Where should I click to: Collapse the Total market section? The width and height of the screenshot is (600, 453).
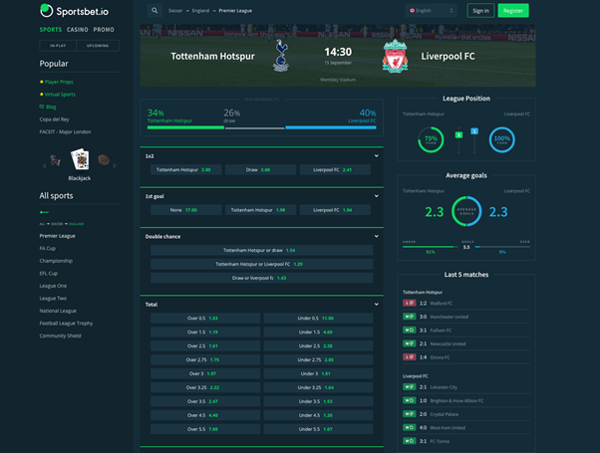click(376, 304)
